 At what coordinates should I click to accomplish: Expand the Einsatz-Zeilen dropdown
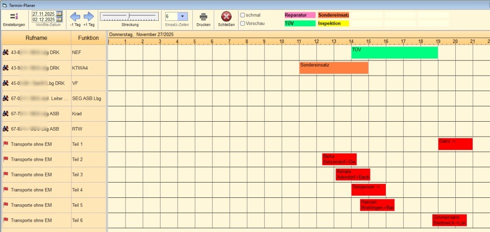tap(183, 16)
